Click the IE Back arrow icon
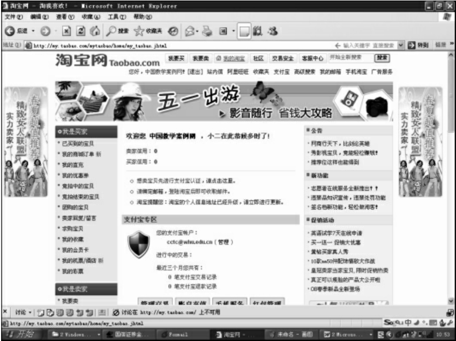The height and width of the screenshot is (341, 456). coord(10,31)
